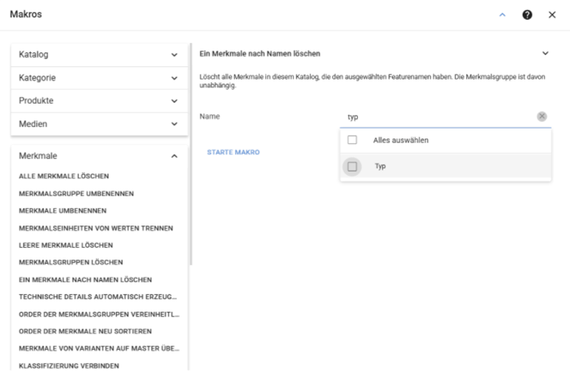Expand the Produkte section
570x378 pixels.
point(99,101)
